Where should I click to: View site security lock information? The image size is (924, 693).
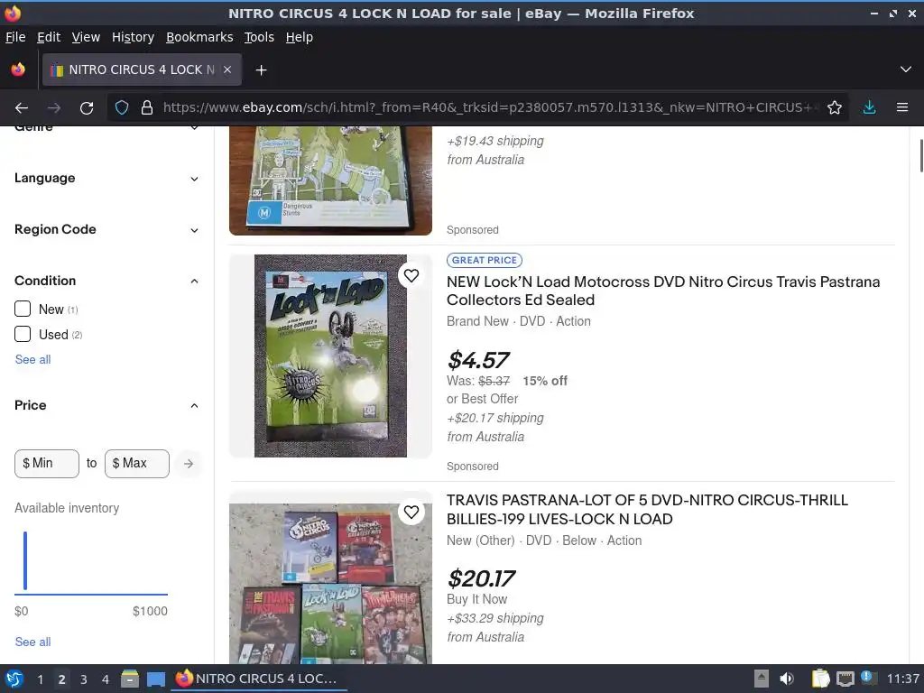(x=147, y=108)
